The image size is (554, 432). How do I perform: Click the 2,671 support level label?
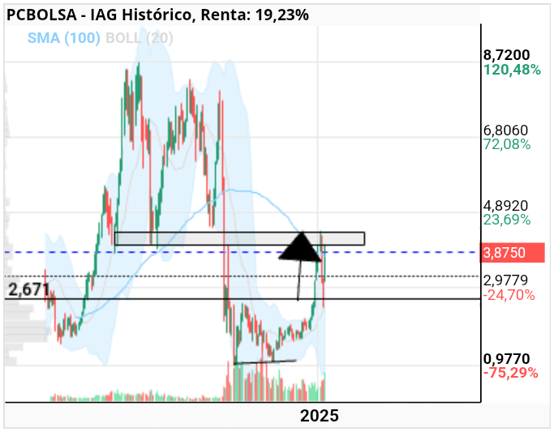[28, 290]
